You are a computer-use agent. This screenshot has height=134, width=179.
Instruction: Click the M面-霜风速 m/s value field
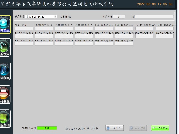click(84, 36)
